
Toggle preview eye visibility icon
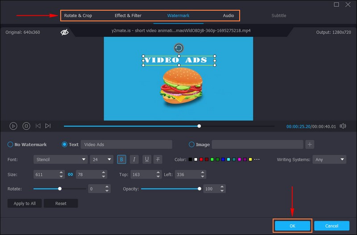(x=65, y=32)
